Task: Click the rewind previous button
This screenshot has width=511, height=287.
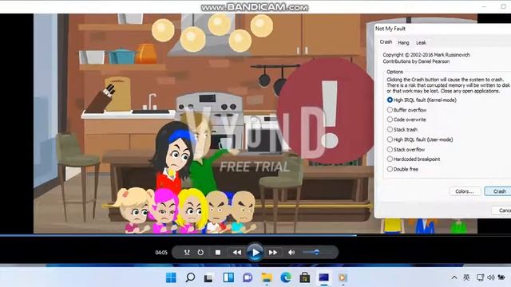Action: 237,252
